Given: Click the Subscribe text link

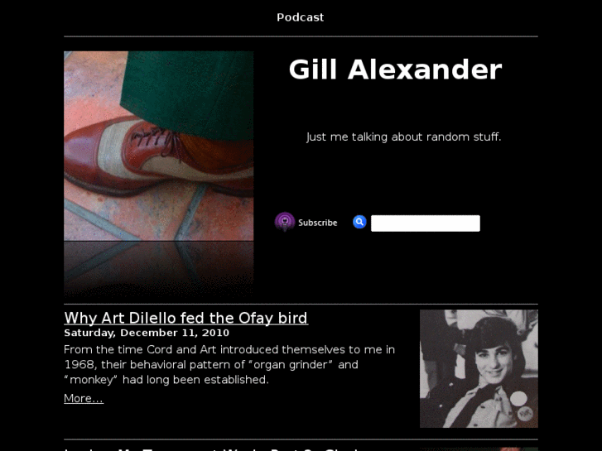Looking at the screenshot, I should pyautogui.click(x=317, y=223).
